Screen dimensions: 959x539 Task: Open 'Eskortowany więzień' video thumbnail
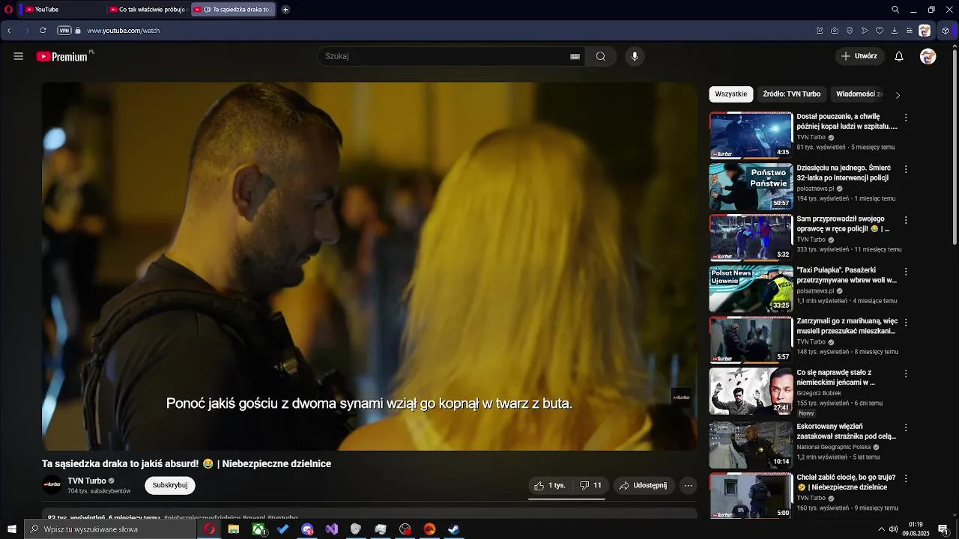click(x=751, y=445)
